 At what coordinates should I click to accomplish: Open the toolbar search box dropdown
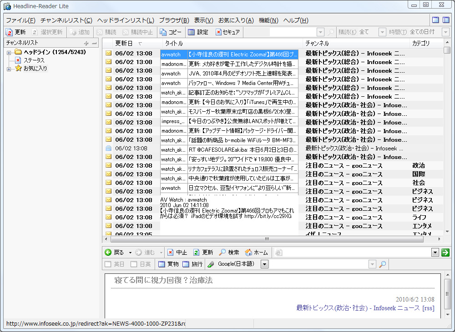coord(320,32)
